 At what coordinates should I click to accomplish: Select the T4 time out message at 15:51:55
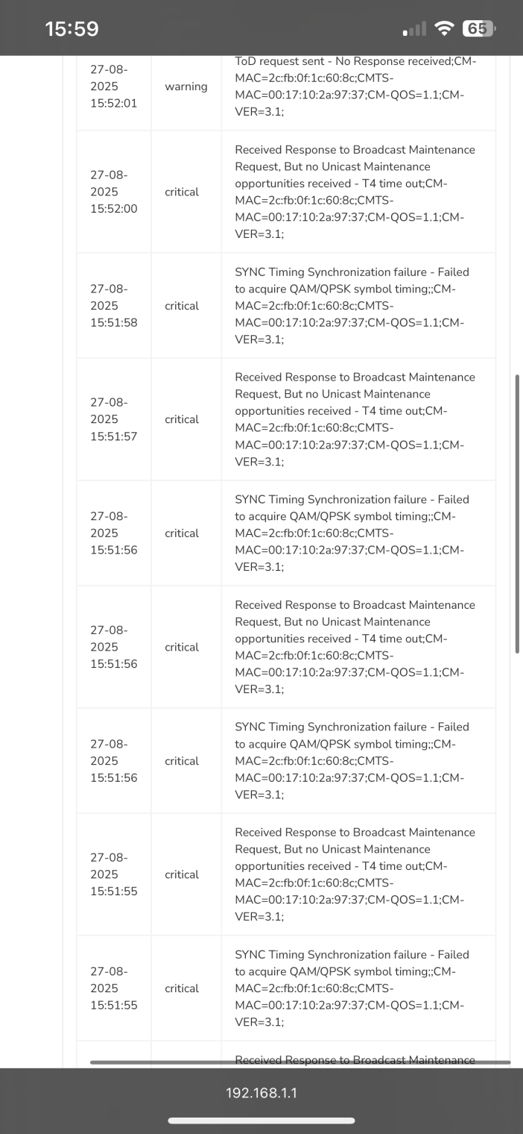[355, 874]
